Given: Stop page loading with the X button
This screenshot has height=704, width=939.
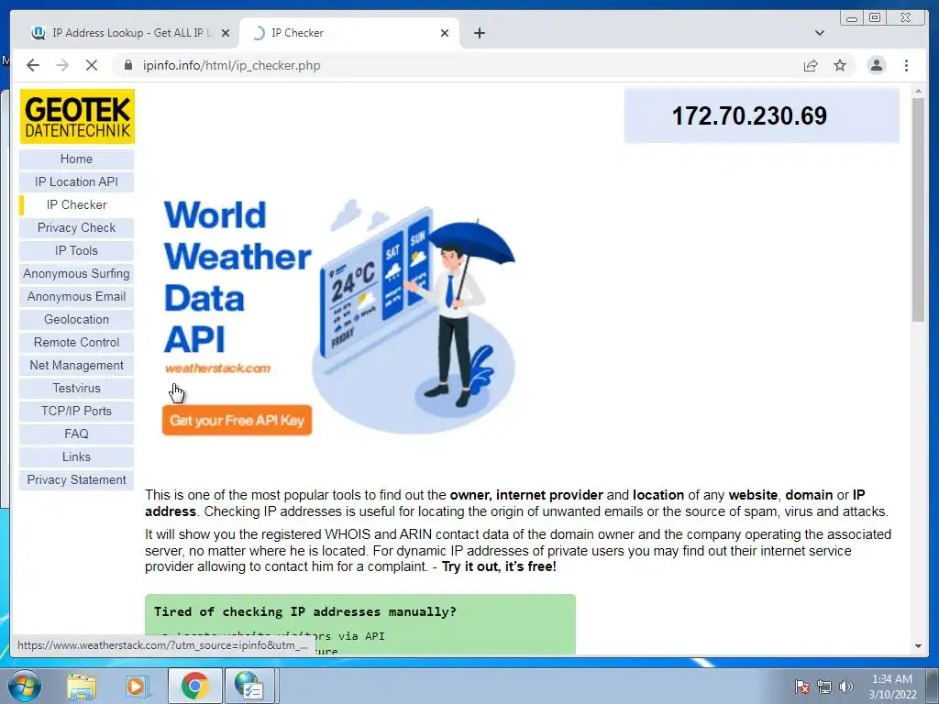Looking at the screenshot, I should (x=92, y=65).
